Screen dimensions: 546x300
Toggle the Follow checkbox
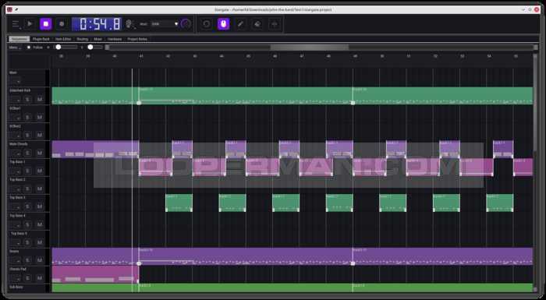coord(35,48)
